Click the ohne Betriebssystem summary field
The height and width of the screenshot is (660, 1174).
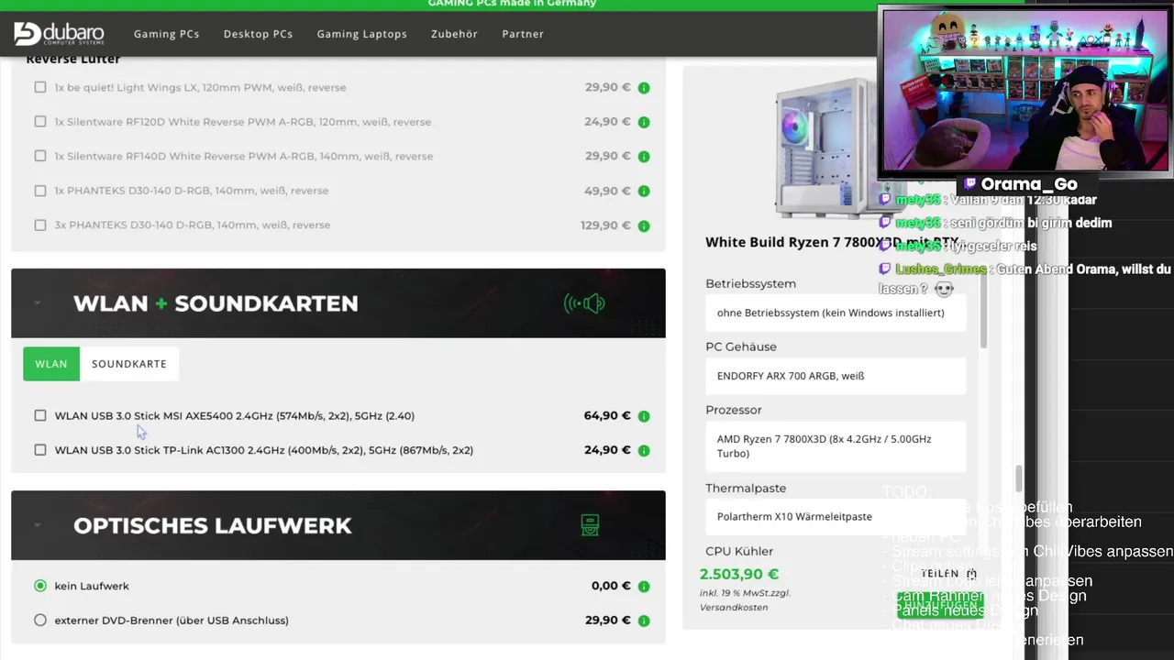click(x=836, y=313)
